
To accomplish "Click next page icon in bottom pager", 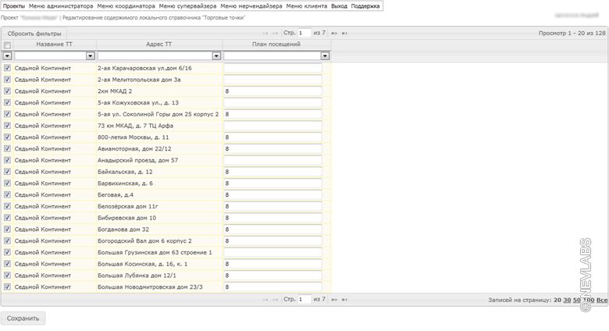I will coord(335,300).
